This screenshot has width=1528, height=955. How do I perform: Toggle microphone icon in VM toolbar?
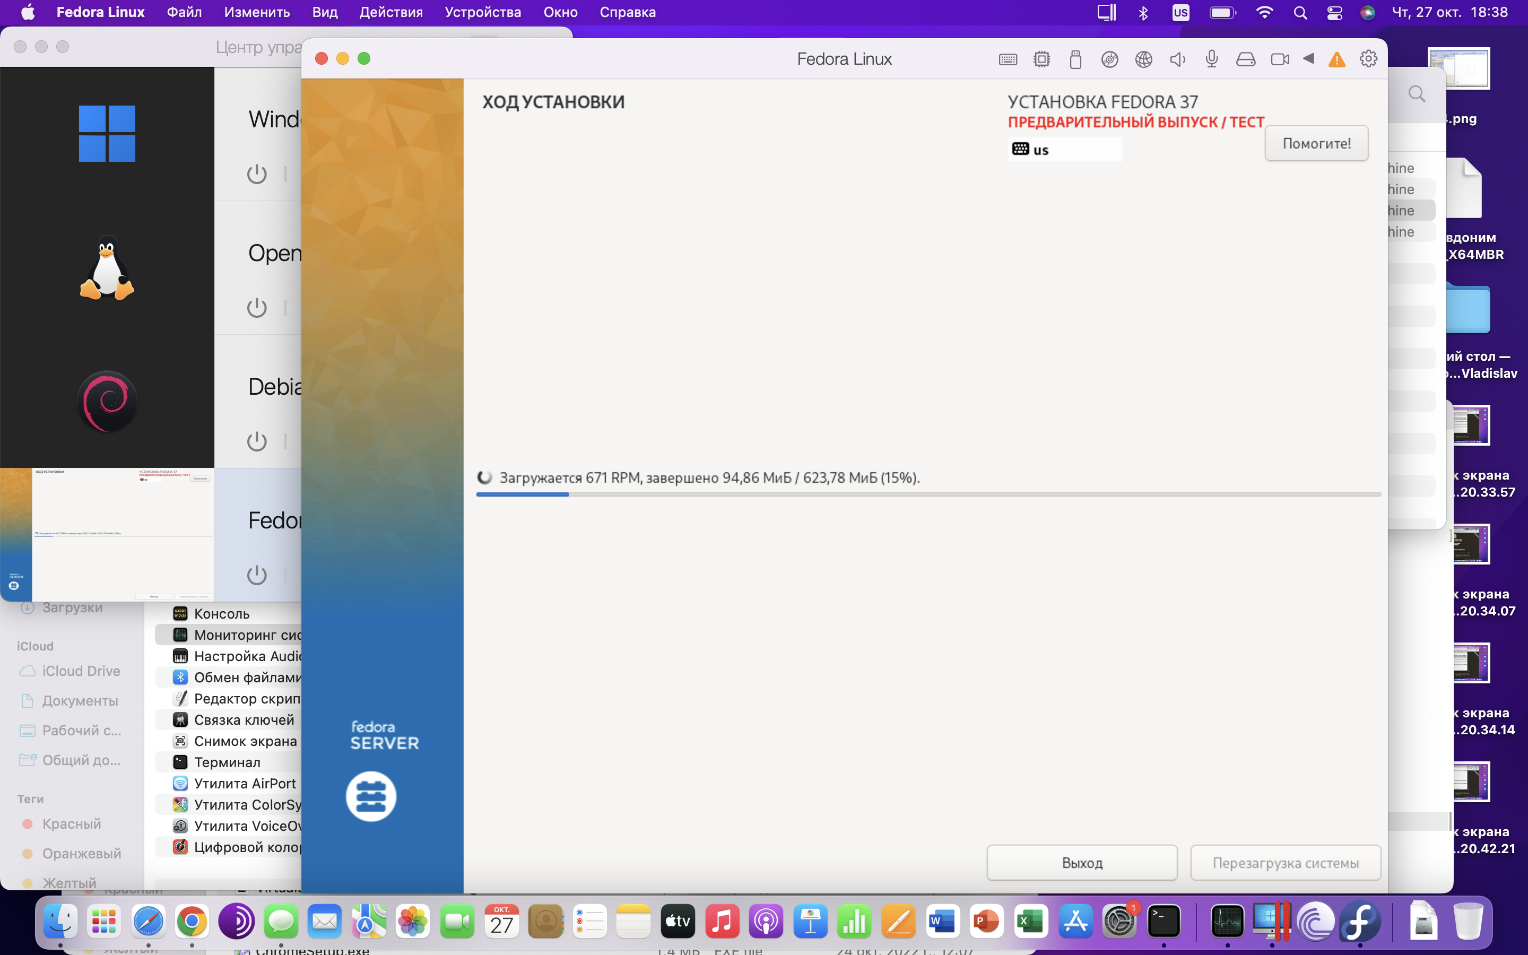tap(1211, 59)
